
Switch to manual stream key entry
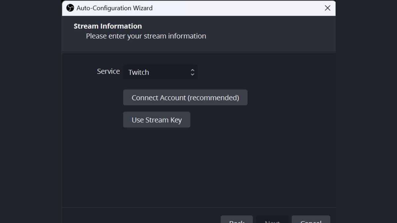coord(156,120)
